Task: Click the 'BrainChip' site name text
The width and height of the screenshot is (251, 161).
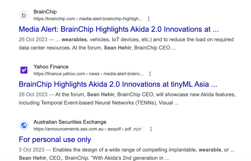Action: point(45,12)
